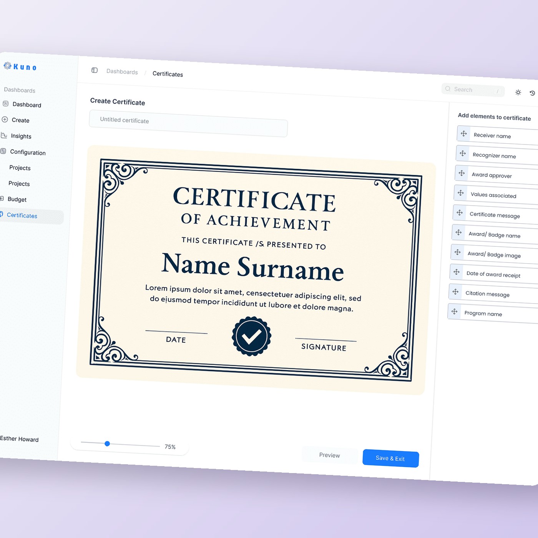Select the certificate template preview

click(255, 270)
